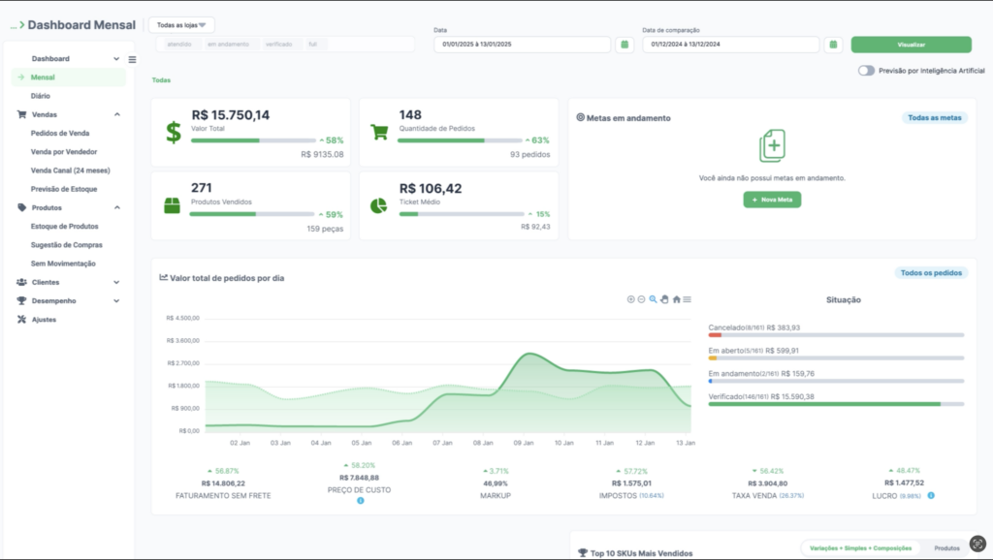Select the chart magnifier selection zoom tool

(653, 299)
